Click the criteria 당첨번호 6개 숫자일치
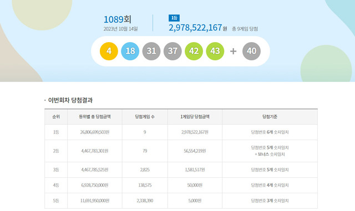355x211 pixels. click(x=270, y=132)
